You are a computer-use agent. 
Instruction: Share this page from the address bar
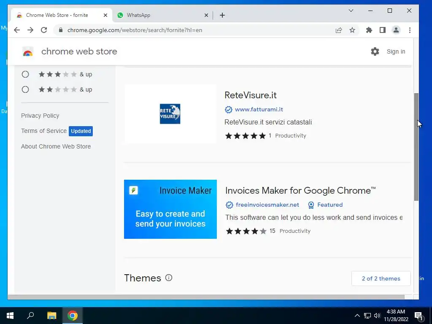(x=339, y=30)
